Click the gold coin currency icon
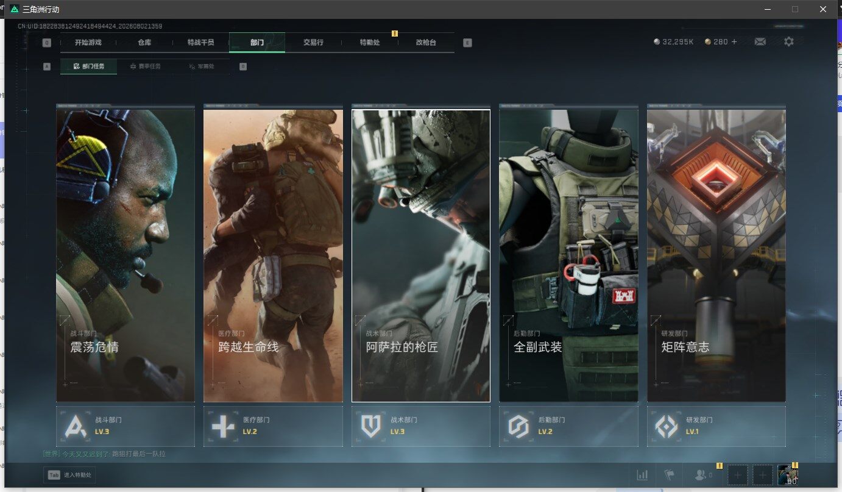The width and height of the screenshot is (842, 492). (707, 42)
